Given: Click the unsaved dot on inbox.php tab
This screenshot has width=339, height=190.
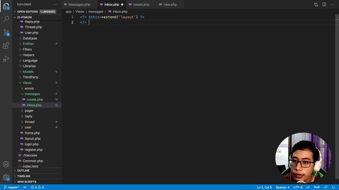Looking at the screenshot, I should [122, 5].
